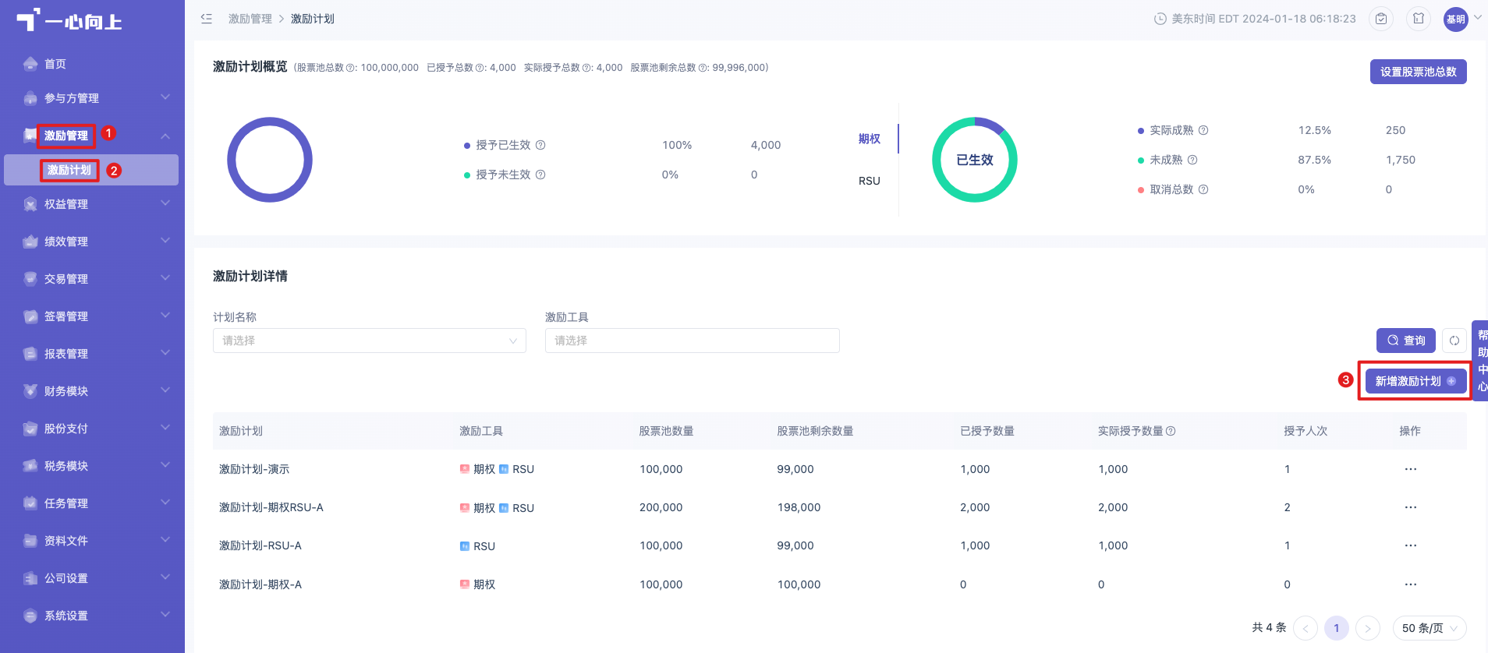Viewport: 1488px width, 653px height.
Task: Switch to the RSU tab
Action: [870, 181]
